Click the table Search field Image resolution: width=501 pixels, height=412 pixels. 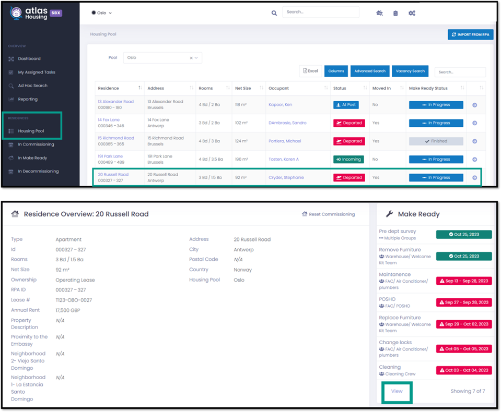[460, 72]
